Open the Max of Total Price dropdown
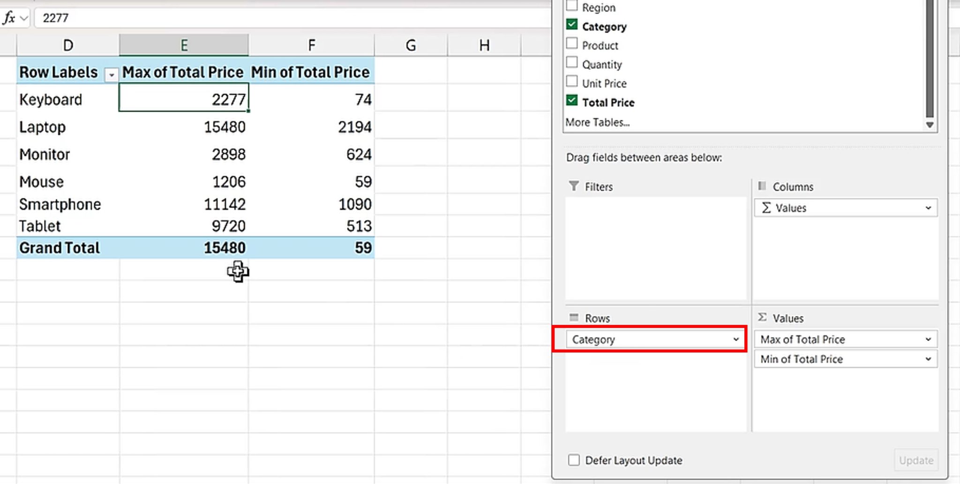Screen dimensions: 960x484 point(929,339)
